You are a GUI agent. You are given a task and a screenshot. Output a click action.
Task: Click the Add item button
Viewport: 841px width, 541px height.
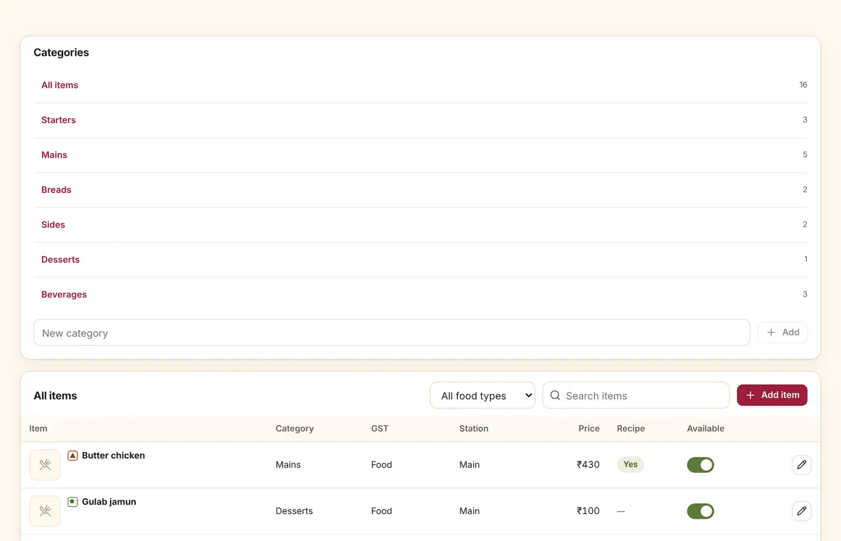coord(772,395)
